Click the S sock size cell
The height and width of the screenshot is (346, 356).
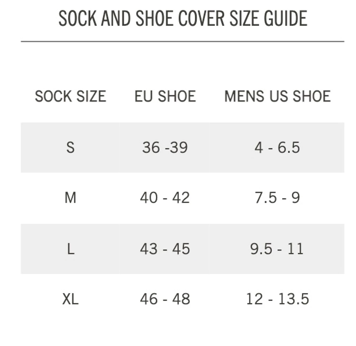coord(70,147)
